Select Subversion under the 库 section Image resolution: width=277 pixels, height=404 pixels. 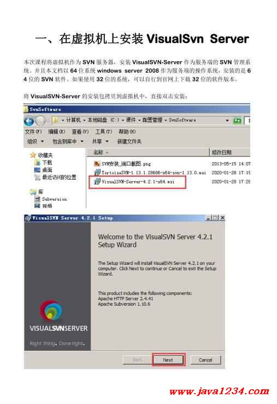(x=51, y=199)
